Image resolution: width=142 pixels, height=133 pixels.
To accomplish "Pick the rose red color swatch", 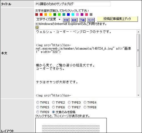I will pos(87,15).
